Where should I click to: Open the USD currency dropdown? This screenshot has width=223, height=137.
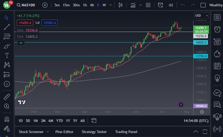pos(202,16)
